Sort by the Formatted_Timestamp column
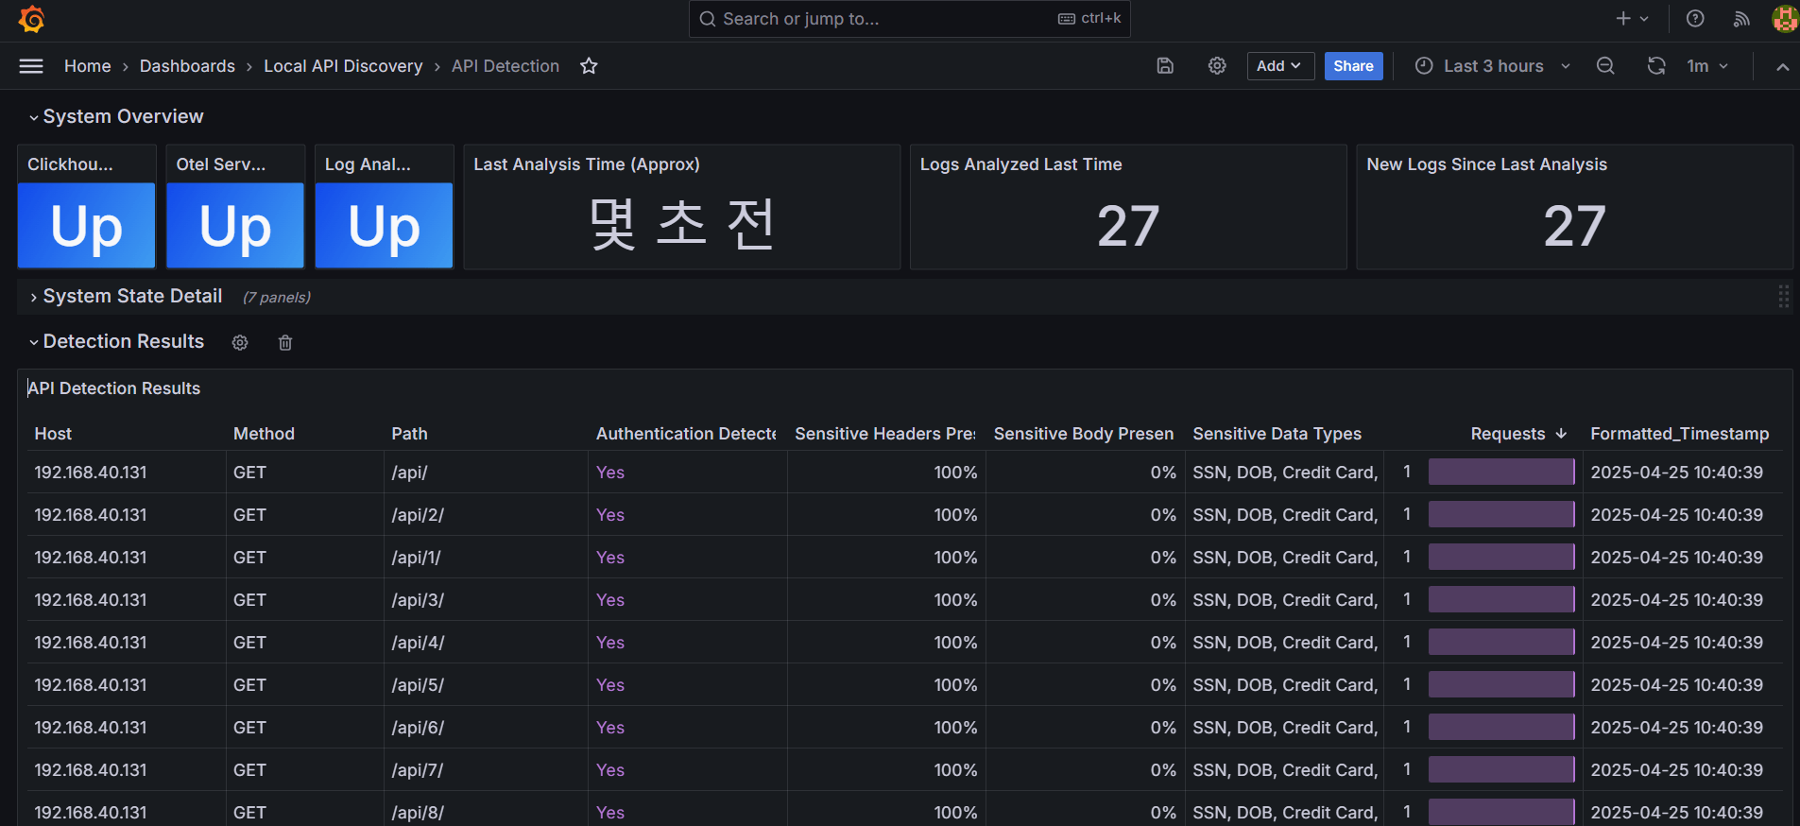The height and width of the screenshot is (826, 1800). pos(1679,434)
